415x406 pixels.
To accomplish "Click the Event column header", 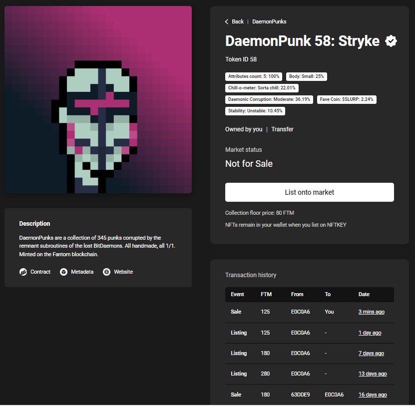I will [237, 294].
